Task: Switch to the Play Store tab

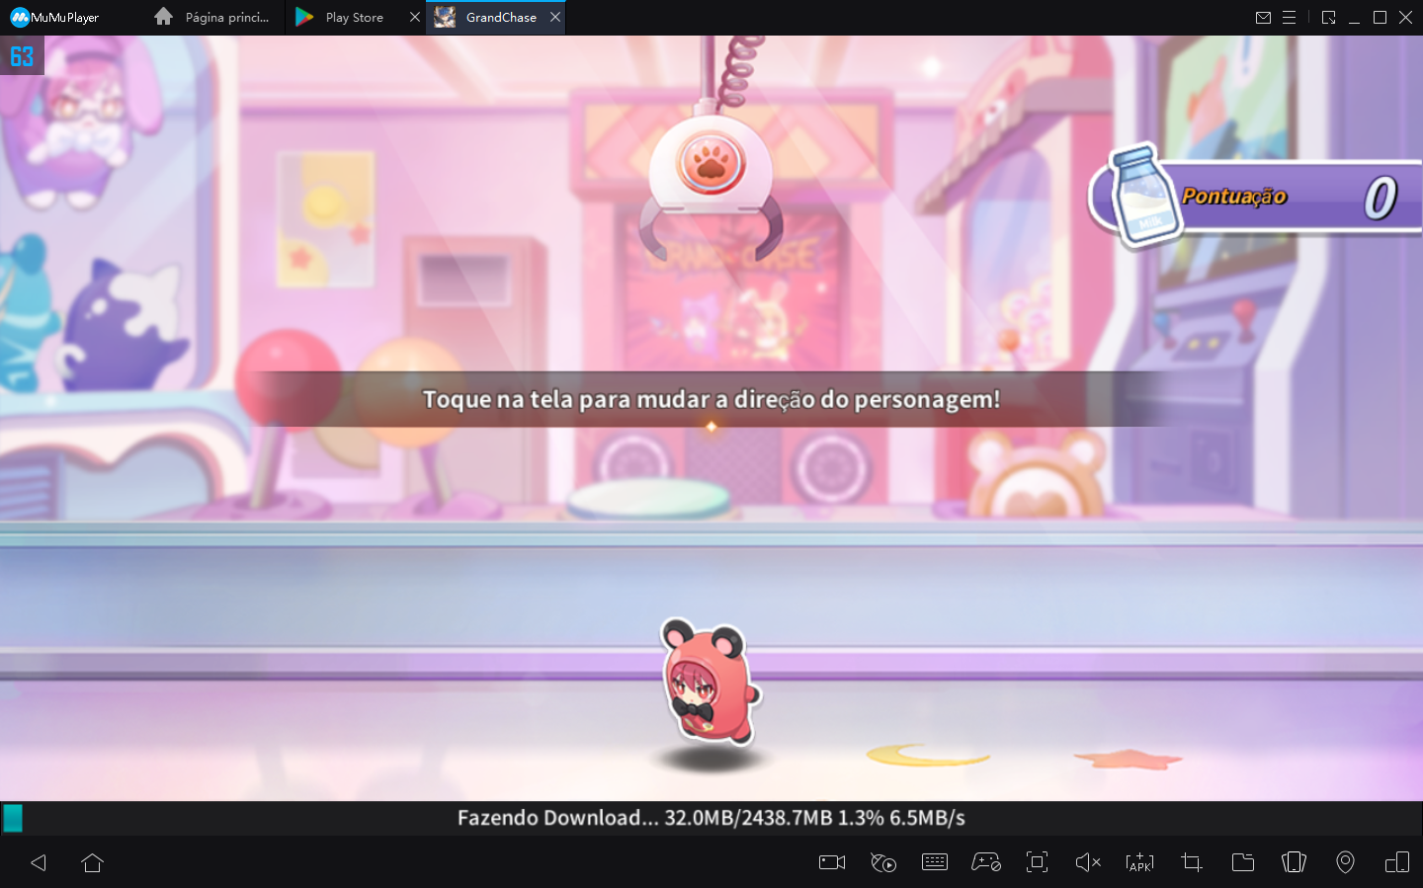Action: [352, 17]
